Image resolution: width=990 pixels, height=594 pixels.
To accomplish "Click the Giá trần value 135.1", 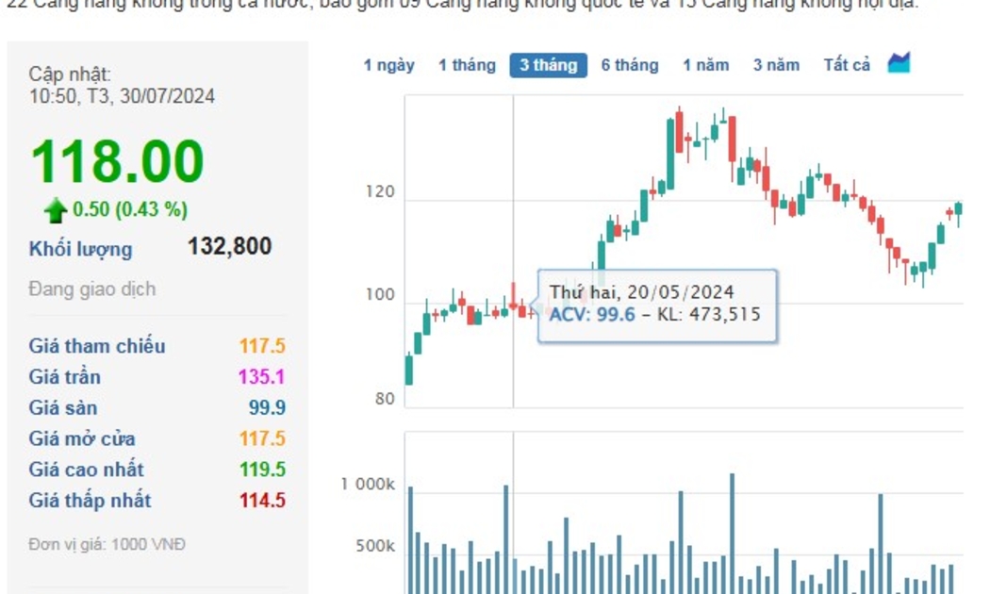I will (261, 377).
